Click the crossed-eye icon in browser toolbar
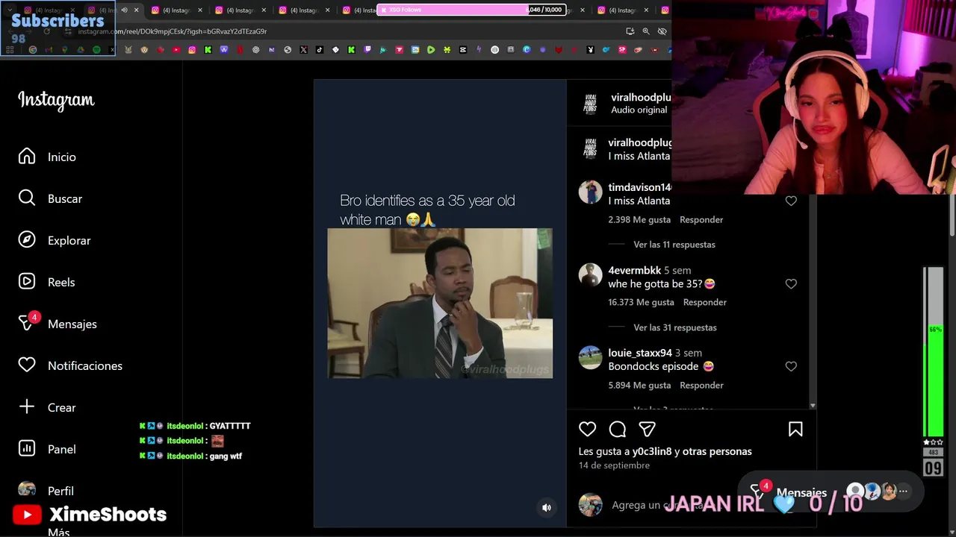Screen dimensions: 956x537 [662, 31]
